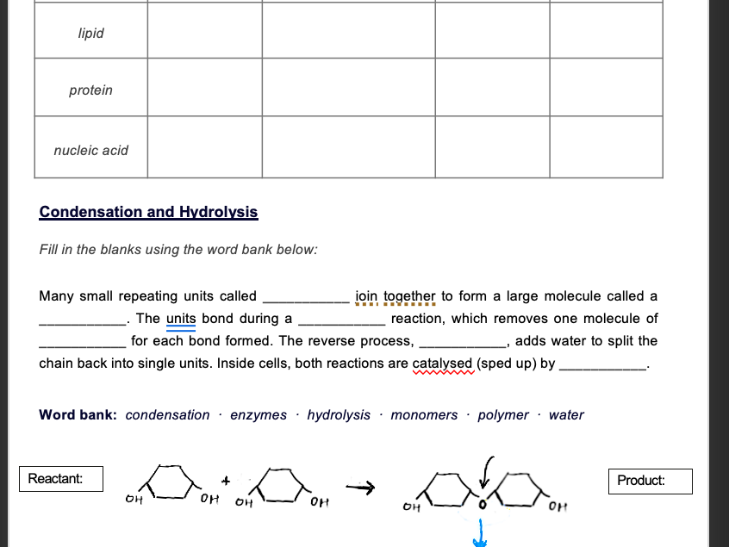Click the double-underlined word 'units'
729x547 pixels.
[x=181, y=319]
